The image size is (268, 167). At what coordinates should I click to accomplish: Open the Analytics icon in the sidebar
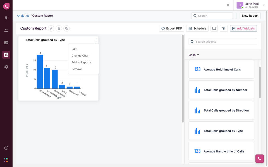6,55
